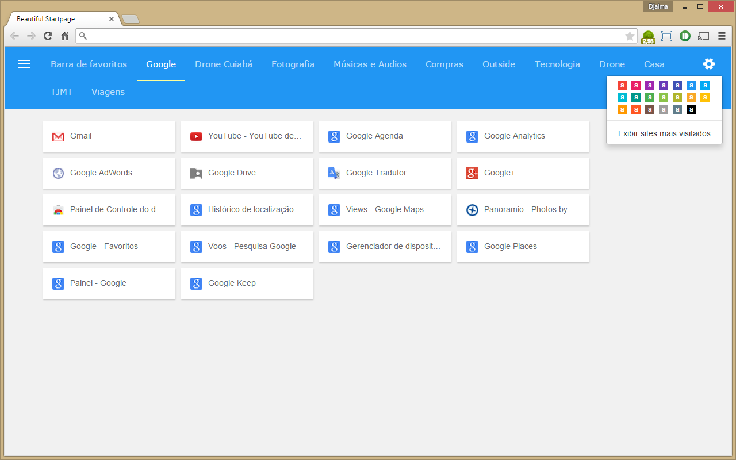
Task: Reload the page
Action: pos(48,36)
